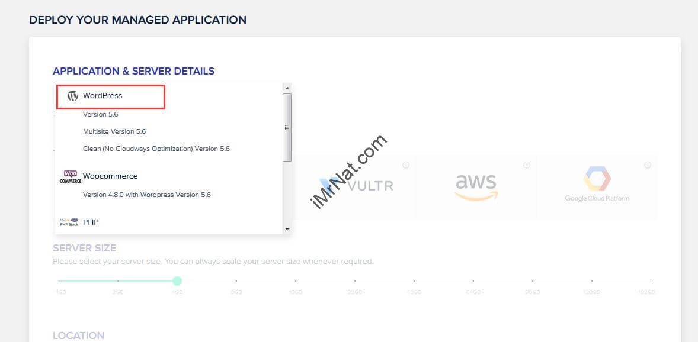Choose Clean No Cloudways Optimization Version 5.6
The height and width of the screenshot is (342, 698).
coord(156,149)
